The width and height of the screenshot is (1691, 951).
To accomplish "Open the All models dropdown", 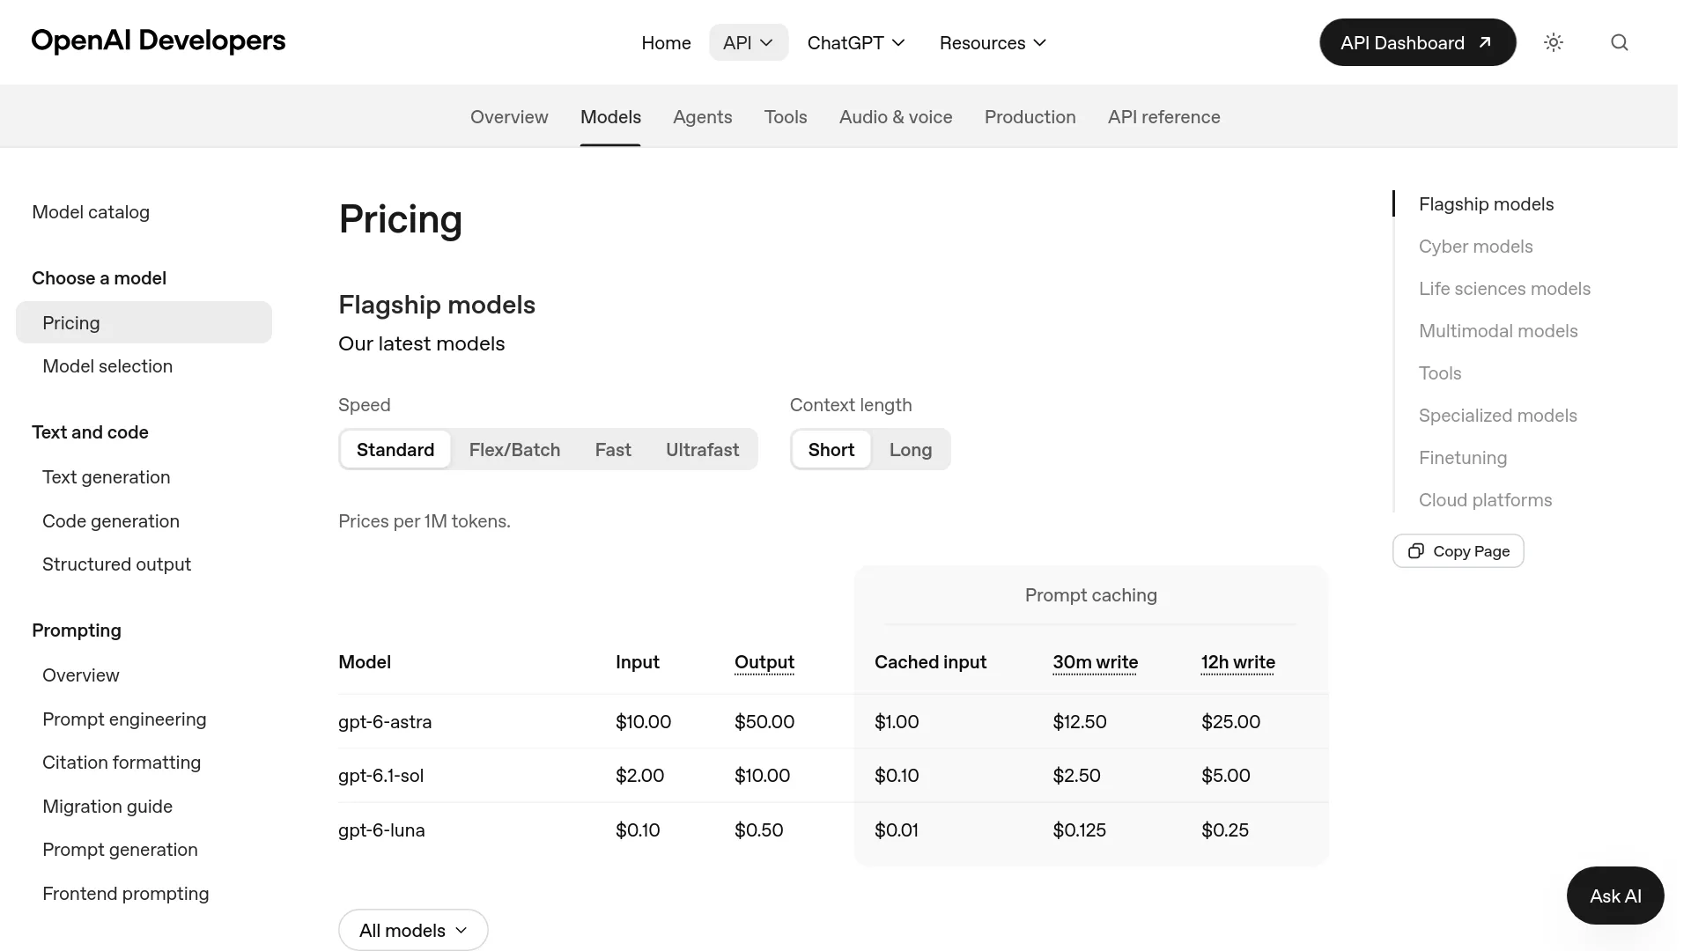I will (x=413, y=930).
